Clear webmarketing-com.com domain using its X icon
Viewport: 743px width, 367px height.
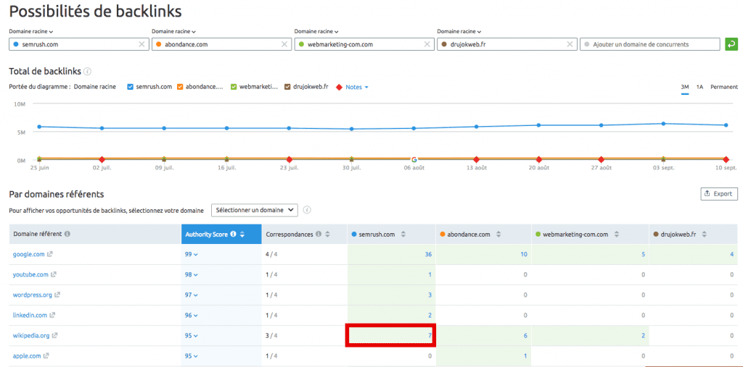427,44
